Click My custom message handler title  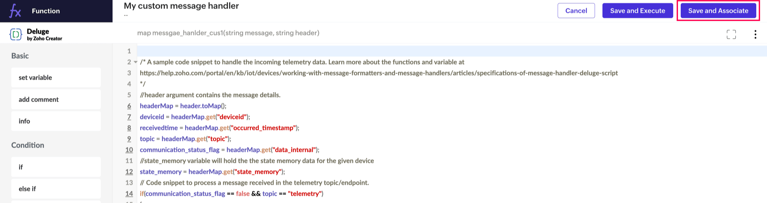coord(181,6)
